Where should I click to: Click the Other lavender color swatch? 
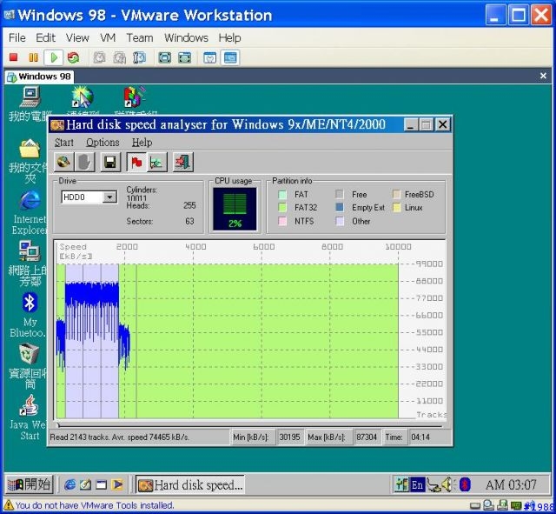point(340,221)
